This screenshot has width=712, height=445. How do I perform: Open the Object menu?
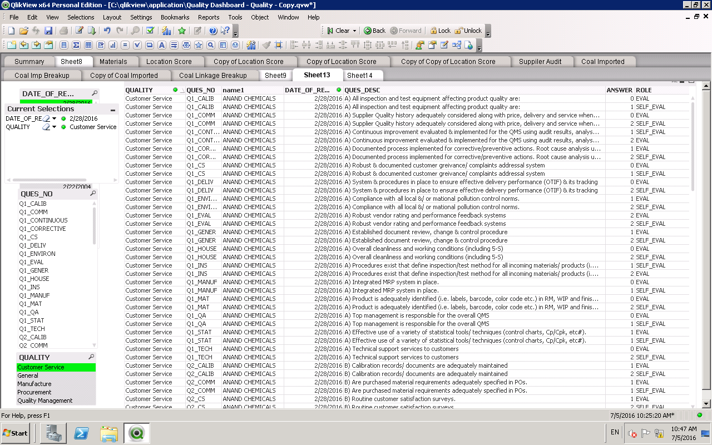point(260,17)
